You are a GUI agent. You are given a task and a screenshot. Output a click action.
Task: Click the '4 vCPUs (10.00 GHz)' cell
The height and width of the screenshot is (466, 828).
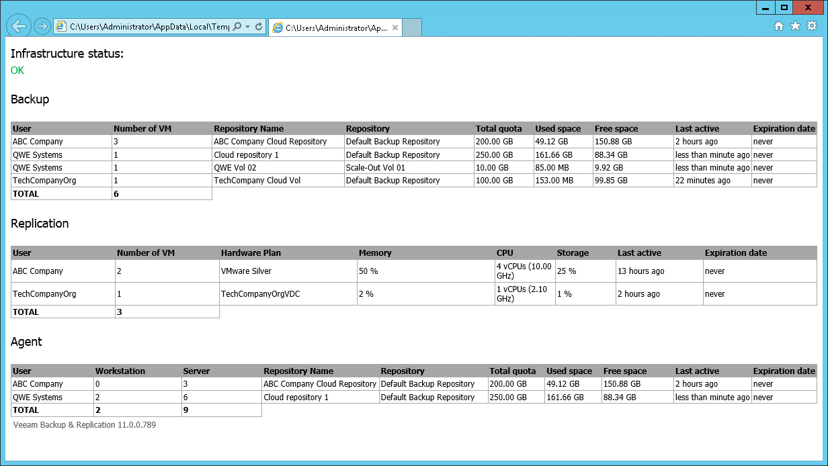pyautogui.click(x=524, y=271)
